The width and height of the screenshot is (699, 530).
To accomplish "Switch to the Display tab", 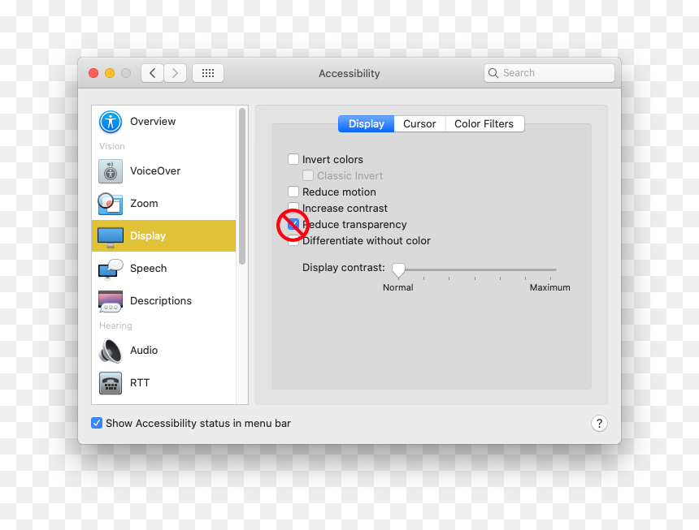I will click(366, 123).
